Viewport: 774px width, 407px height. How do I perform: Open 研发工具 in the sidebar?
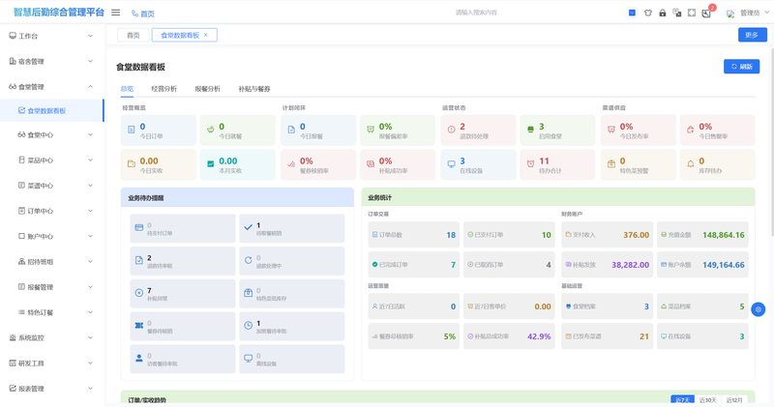52,363
